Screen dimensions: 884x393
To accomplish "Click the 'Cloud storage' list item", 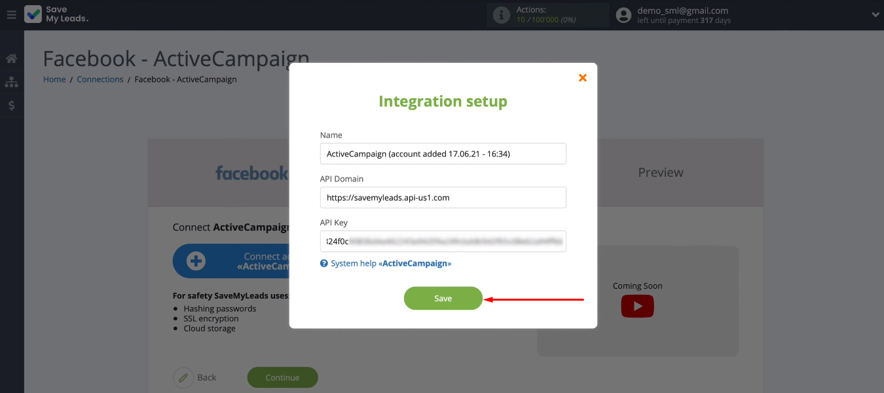I will [x=210, y=328].
